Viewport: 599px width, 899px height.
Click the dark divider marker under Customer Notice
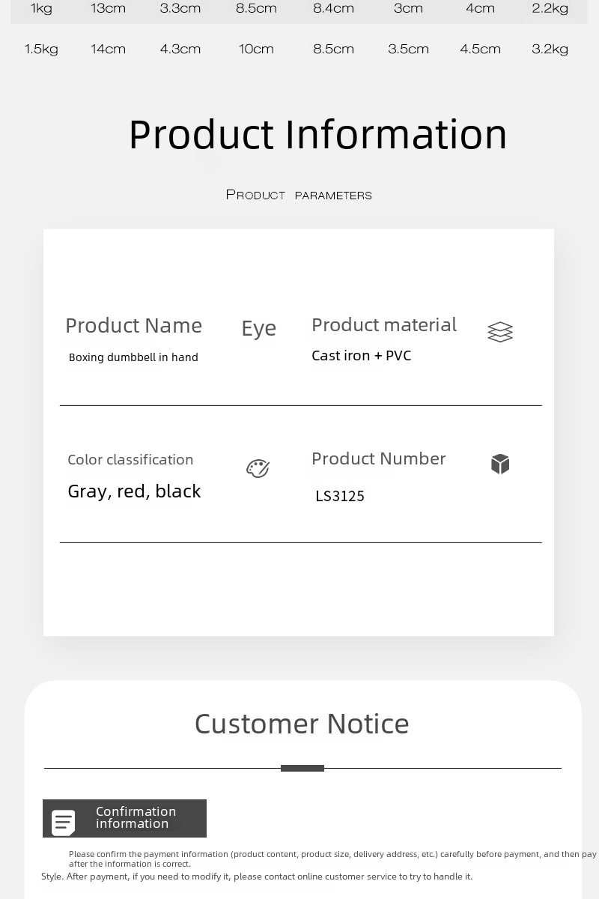[x=302, y=768]
